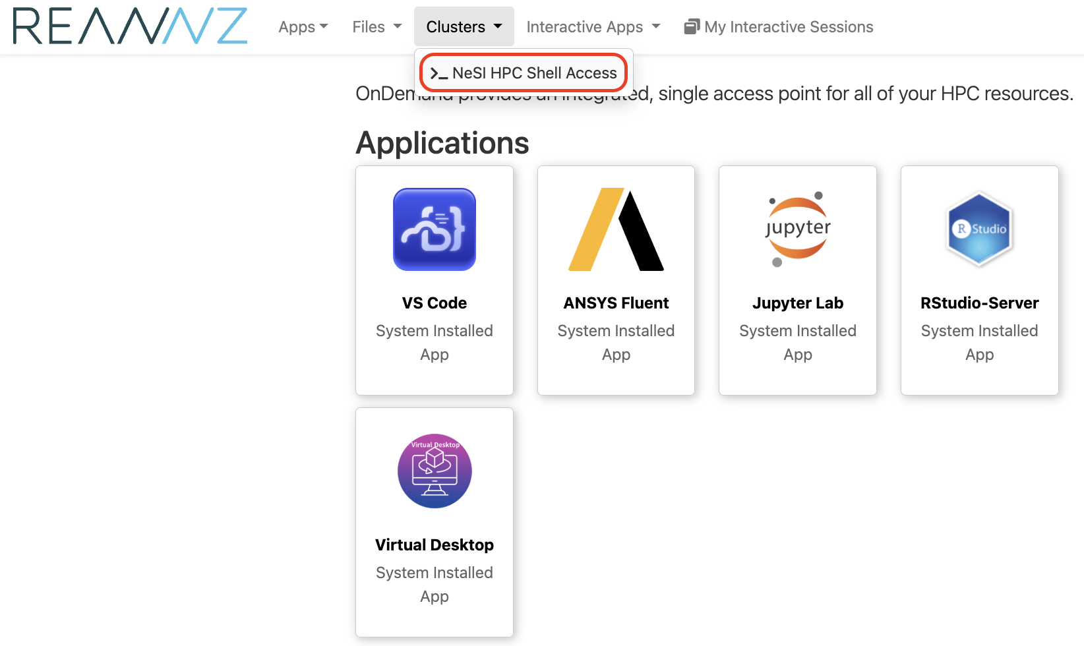Click the My Interactive Sessions window icon
Screen dimensions: 1084x646
click(x=692, y=27)
